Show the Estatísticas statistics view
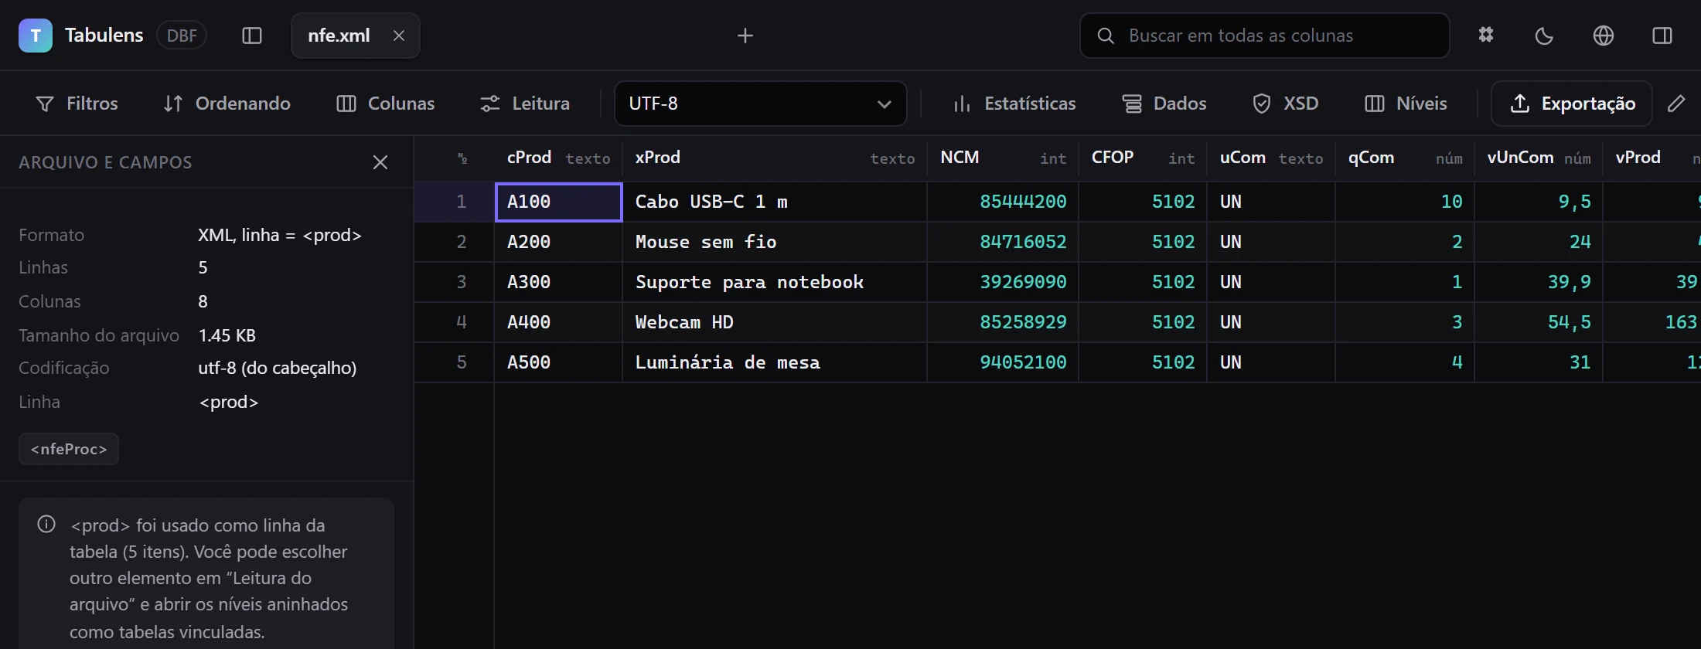 click(1014, 104)
